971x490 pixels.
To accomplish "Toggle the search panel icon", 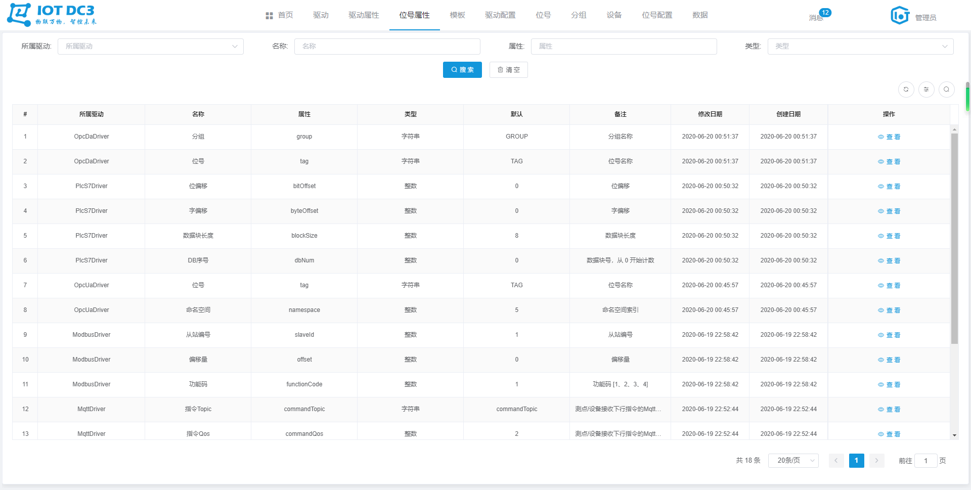I will pyautogui.click(x=946, y=90).
